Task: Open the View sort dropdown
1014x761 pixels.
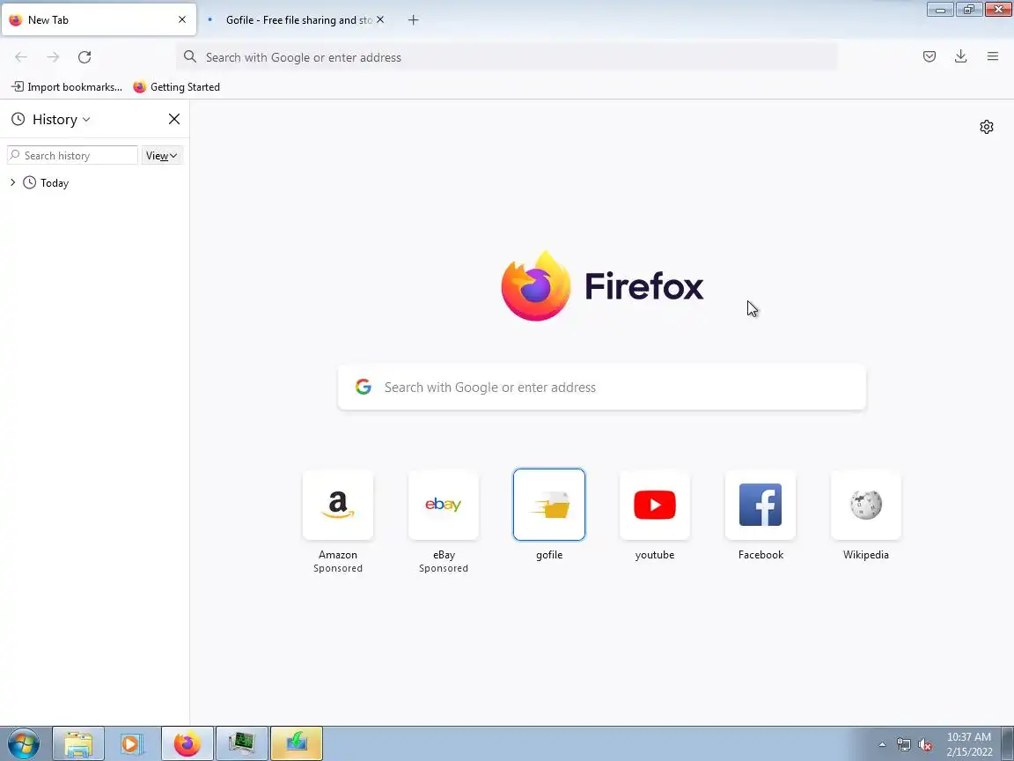Action: point(162,155)
